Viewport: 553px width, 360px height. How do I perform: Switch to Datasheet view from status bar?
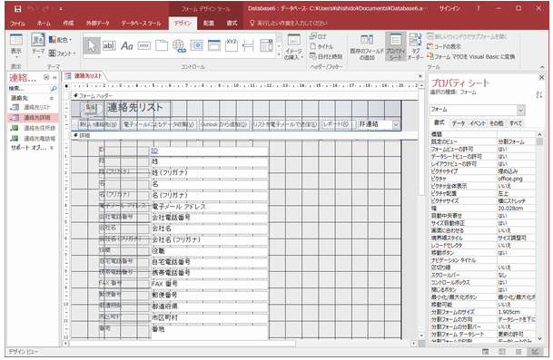[x=502, y=352]
